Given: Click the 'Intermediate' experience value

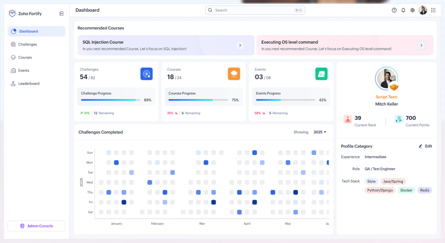Looking at the screenshot, I should click(x=375, y=157).
